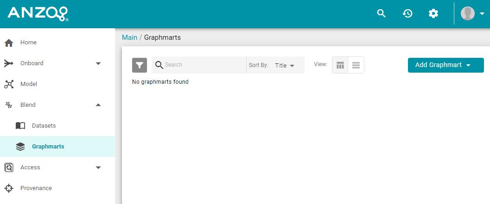Select Graphmarts in the sidebar
This screenshot has height=204, width=490.
pyautogui.click(x=48, y=147)
